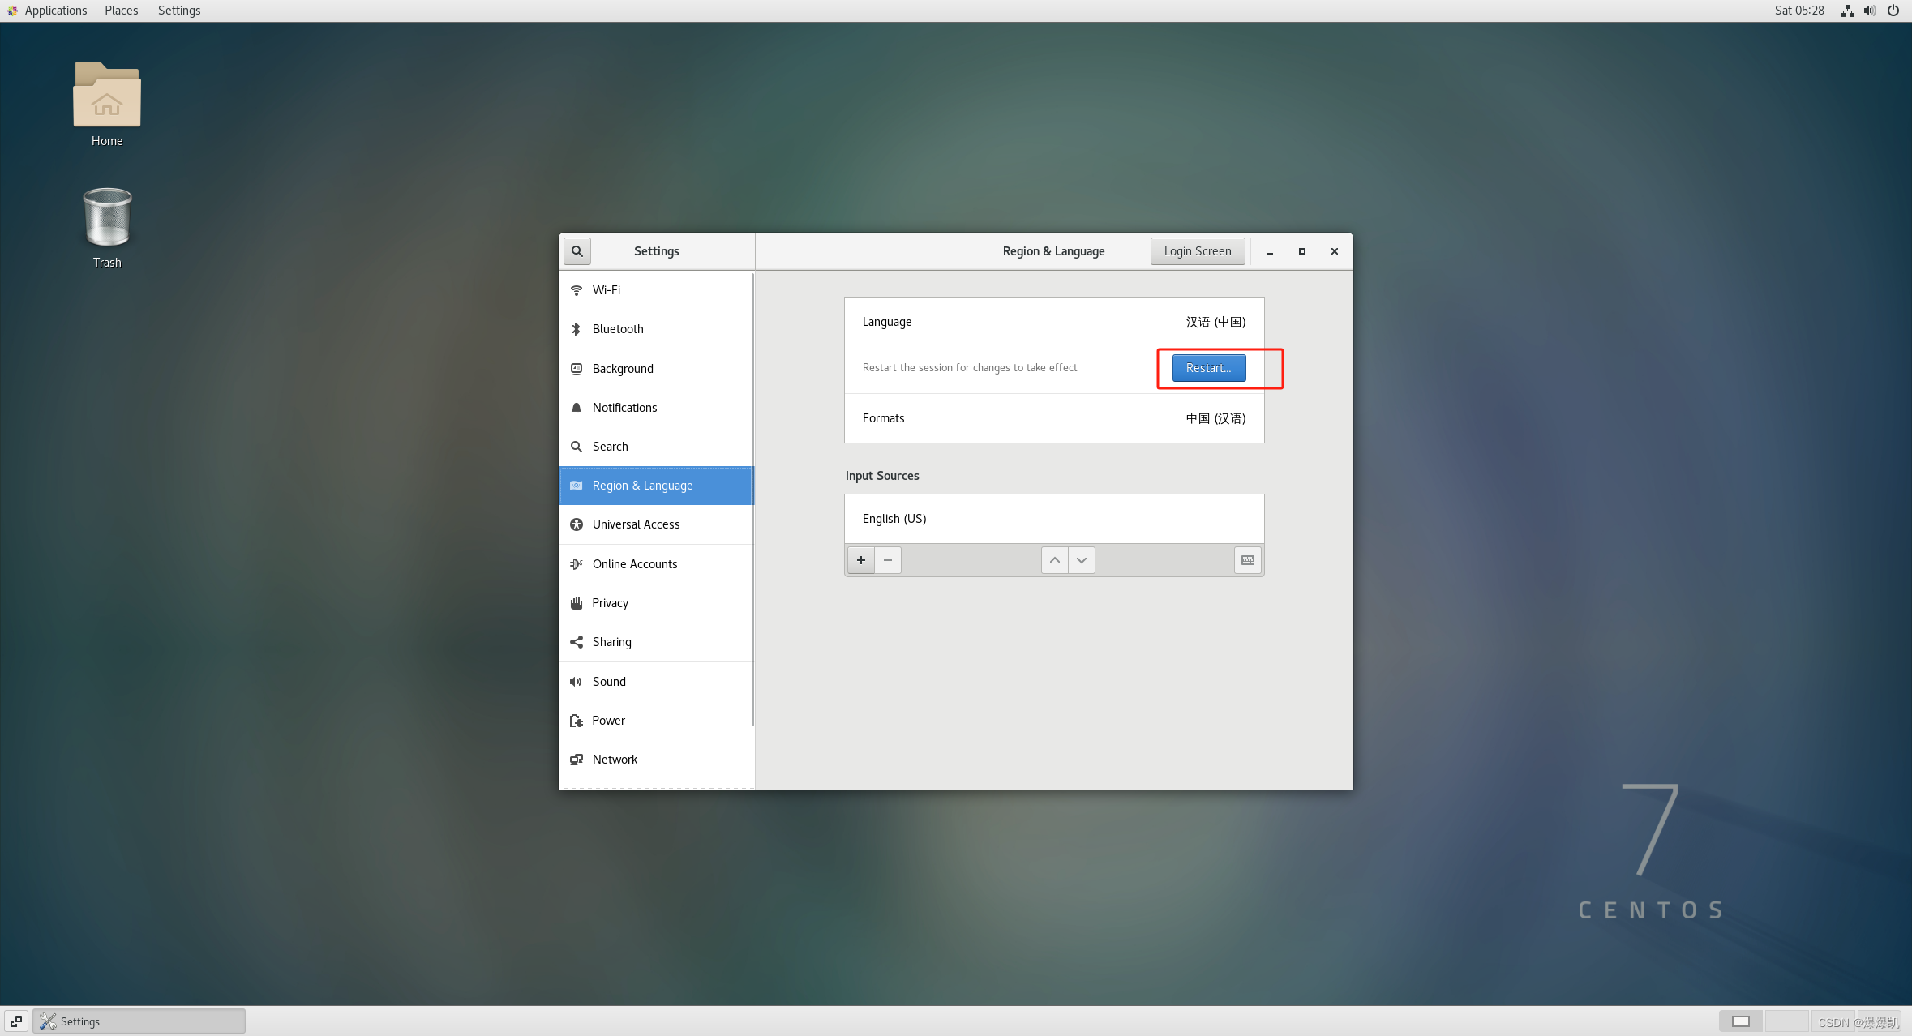Click Restart... button to restart session

pos(1209,368)
